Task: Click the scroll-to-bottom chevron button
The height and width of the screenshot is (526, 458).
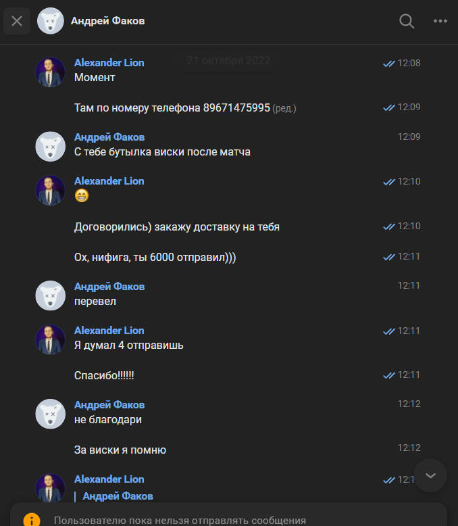Action: point(430,475)
